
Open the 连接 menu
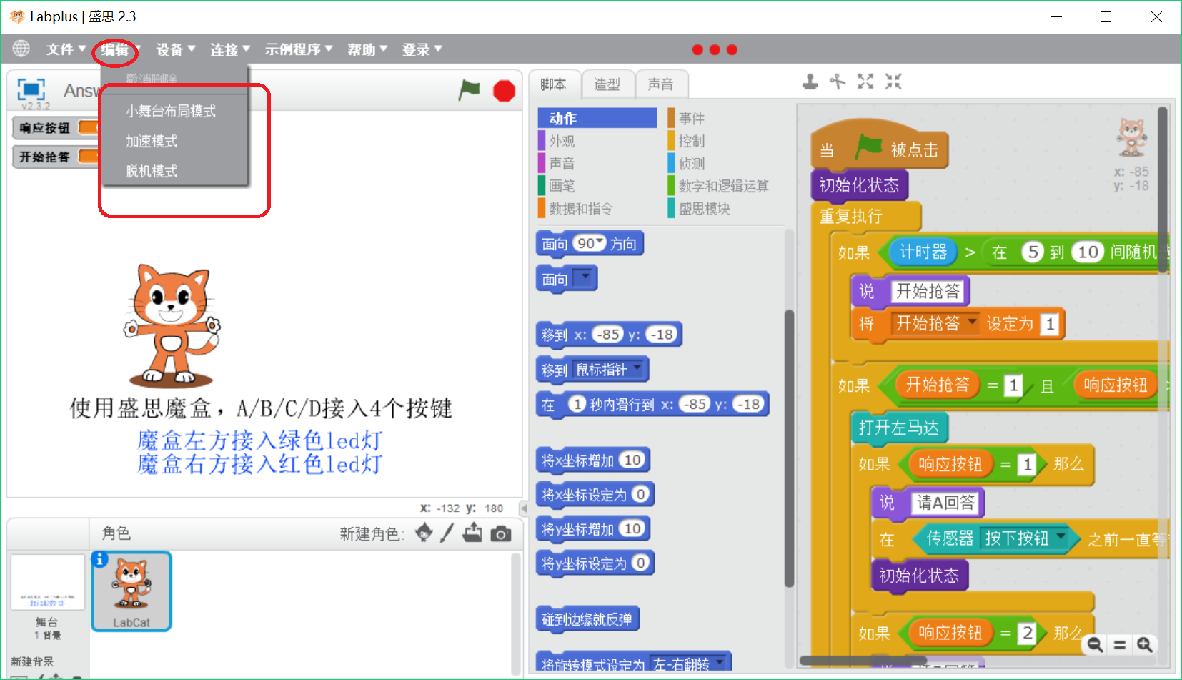(x=230, y=49)
